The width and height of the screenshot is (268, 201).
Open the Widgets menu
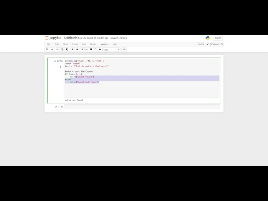105,44
